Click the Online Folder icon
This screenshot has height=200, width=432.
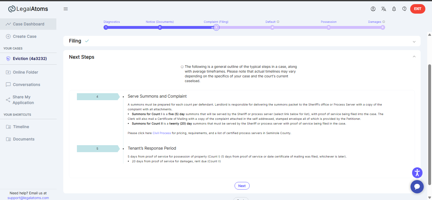click(x=8, y=72)
